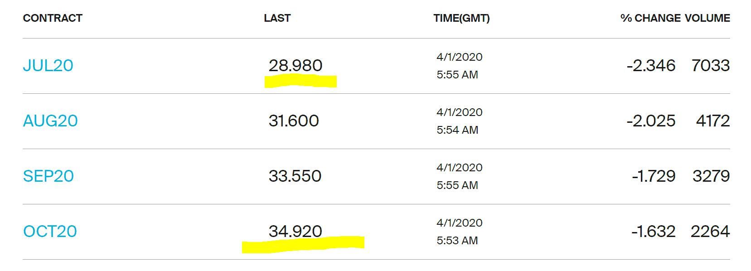Select the TIME(GMT) column header

click(461, 18)
